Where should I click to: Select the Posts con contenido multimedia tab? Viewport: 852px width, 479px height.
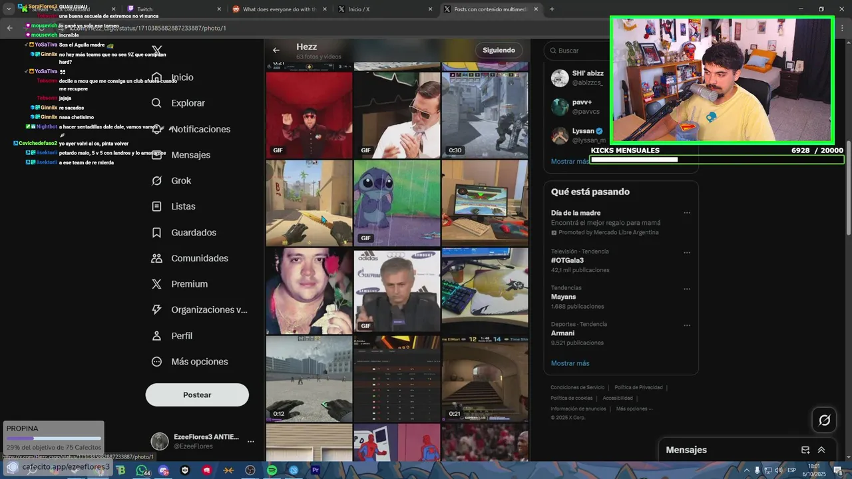pyautogui.click(x=491, y=9)
